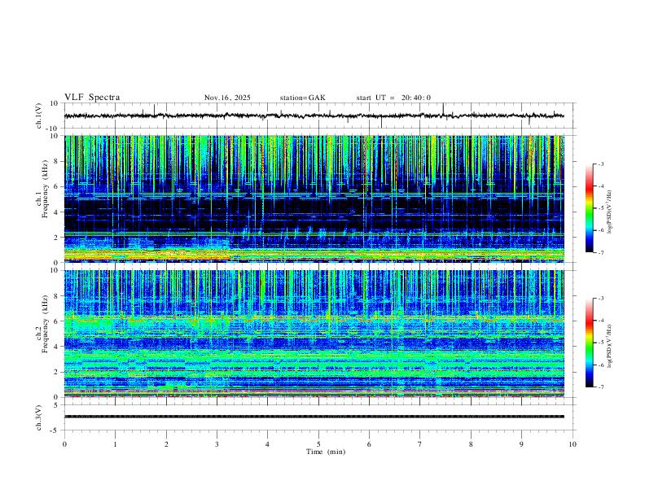Screen dimensions: 645x498
Task: Click the '-7' tick on the upper colorbar
Action: click(600, 252)
